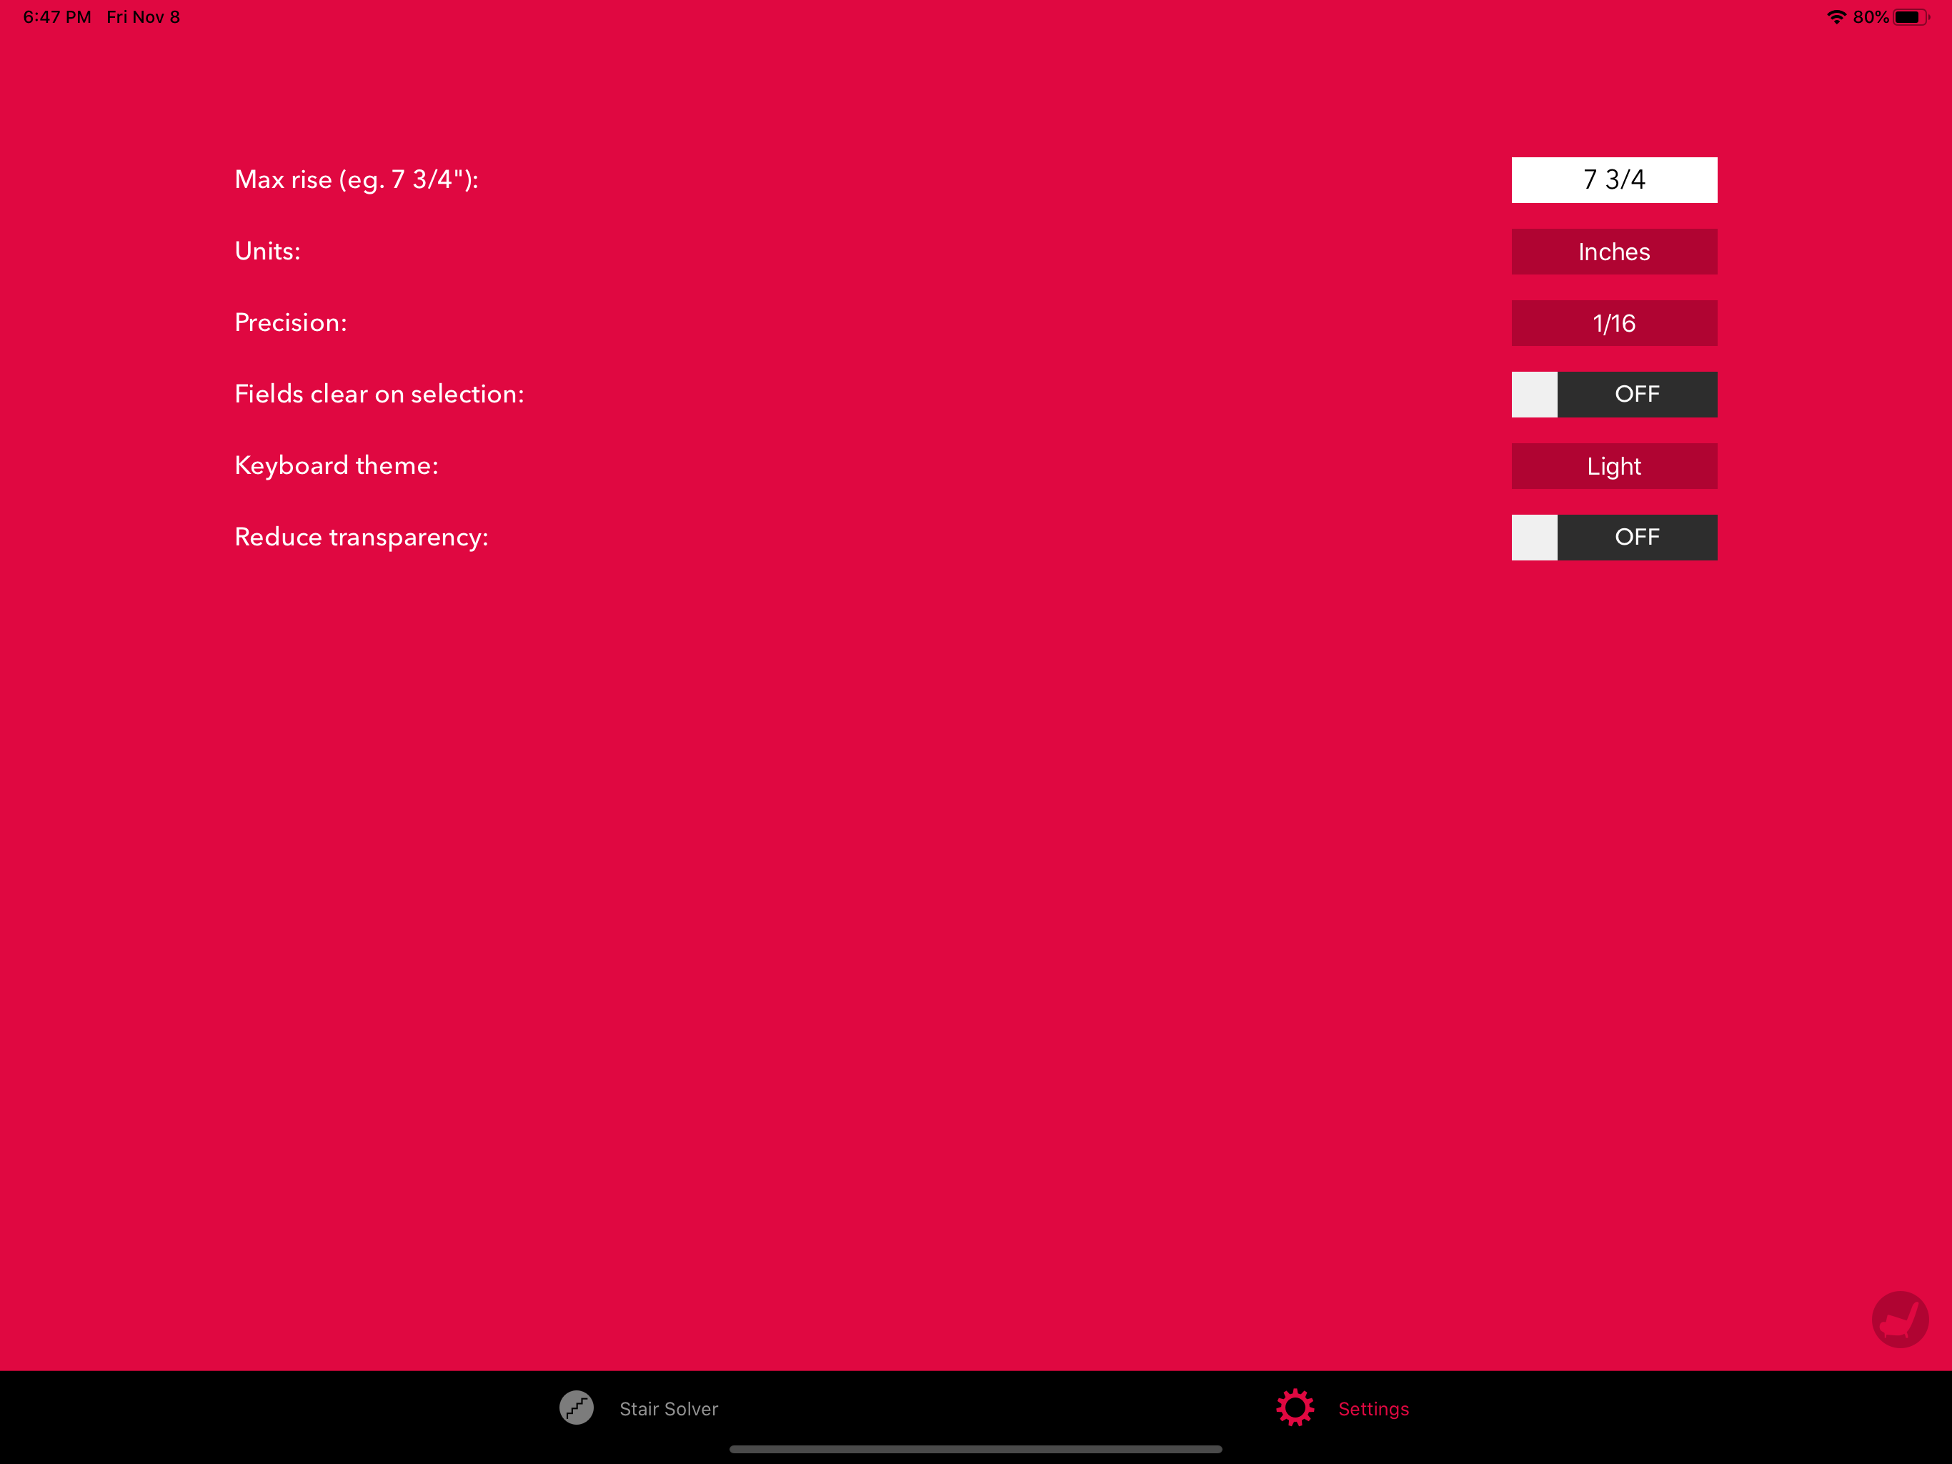
Task: Click the 'Max rise (eg. 7 3/4"):' label
Action: [357, 180]
